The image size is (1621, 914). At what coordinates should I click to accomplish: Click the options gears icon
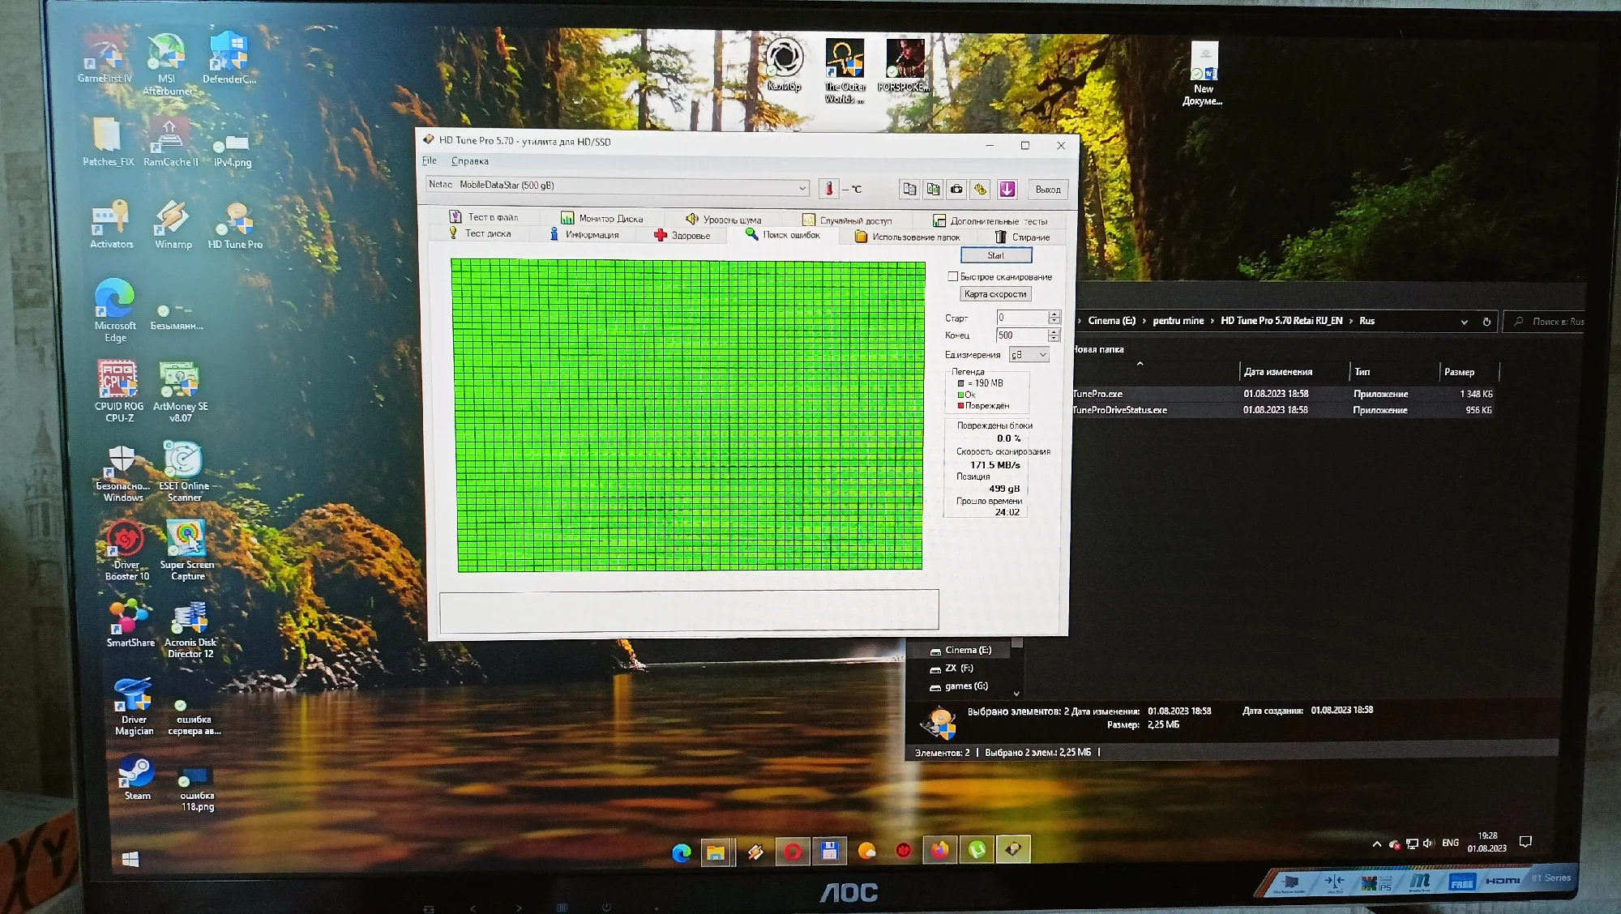point(981,189)
